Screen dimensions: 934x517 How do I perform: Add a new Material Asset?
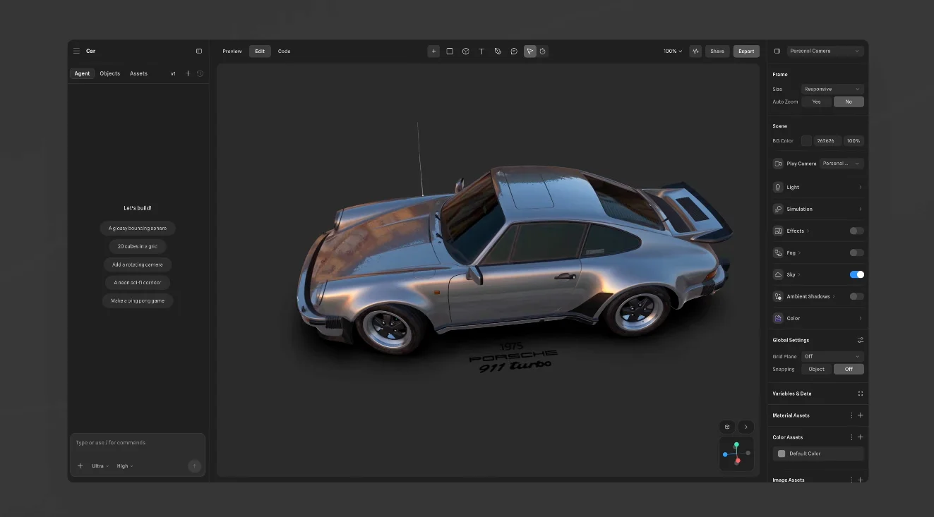(x=860, y=415)
